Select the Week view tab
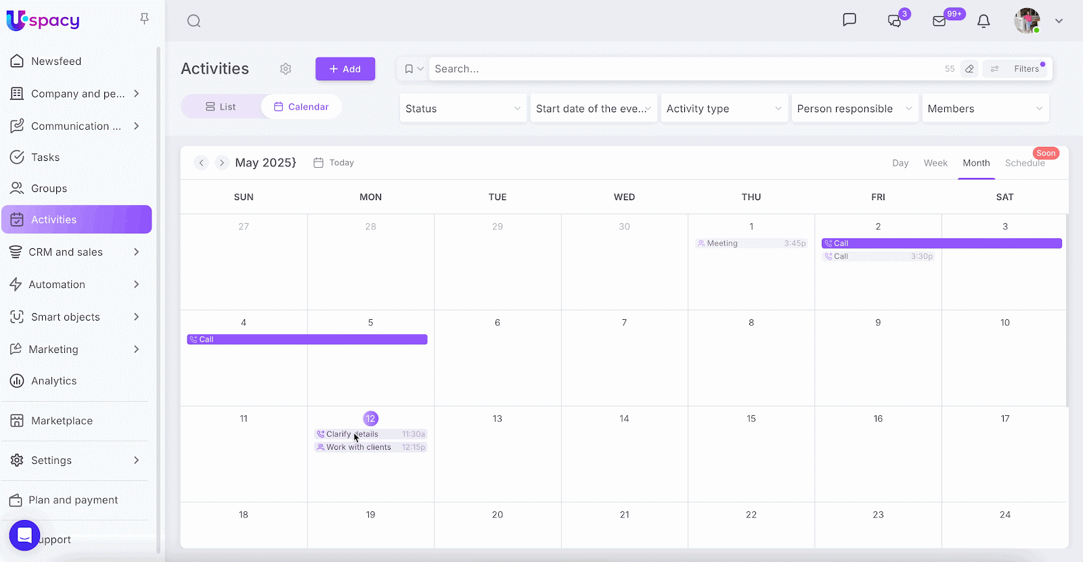1083x562 pixels. click(935, 163)
